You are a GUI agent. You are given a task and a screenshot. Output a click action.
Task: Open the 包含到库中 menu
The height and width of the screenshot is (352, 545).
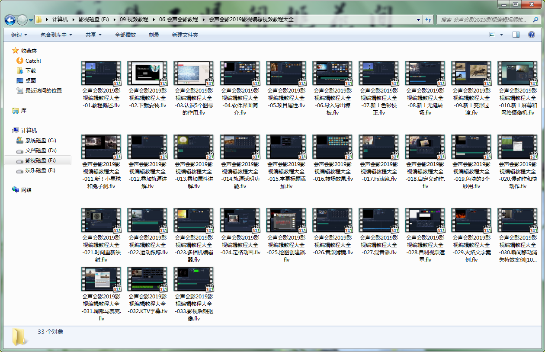[x=56, y=35]
